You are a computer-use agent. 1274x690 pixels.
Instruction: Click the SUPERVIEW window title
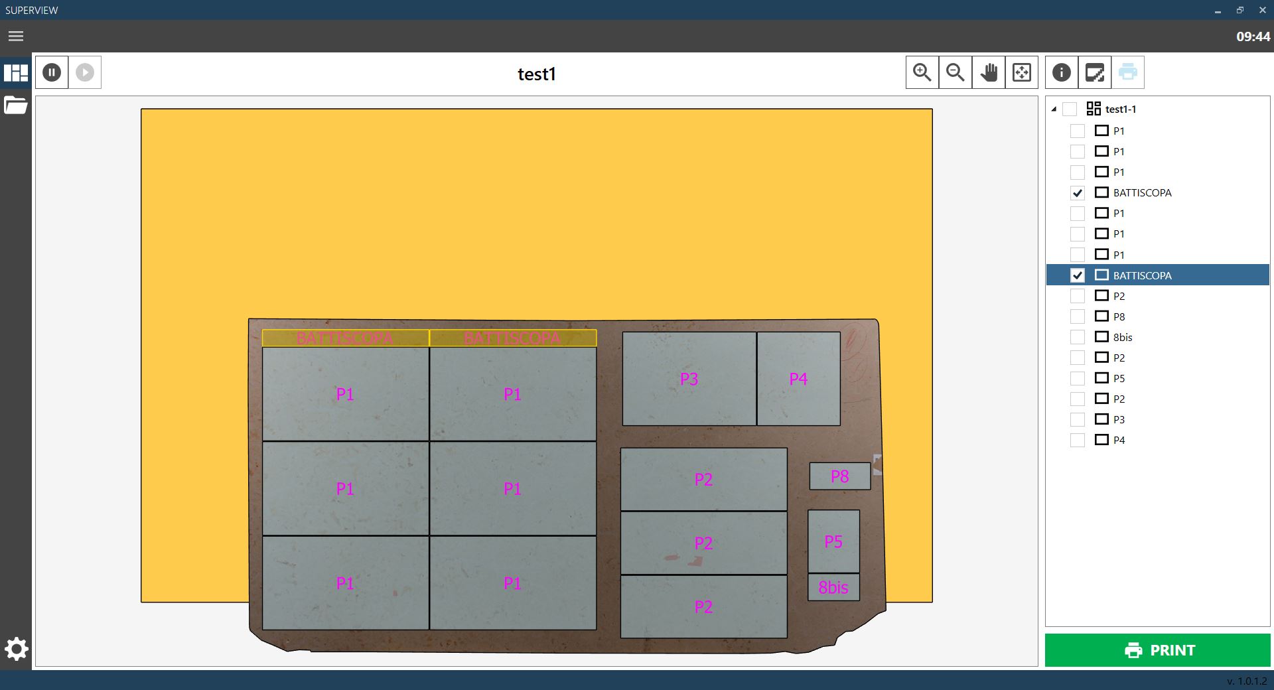coord(32,10)
